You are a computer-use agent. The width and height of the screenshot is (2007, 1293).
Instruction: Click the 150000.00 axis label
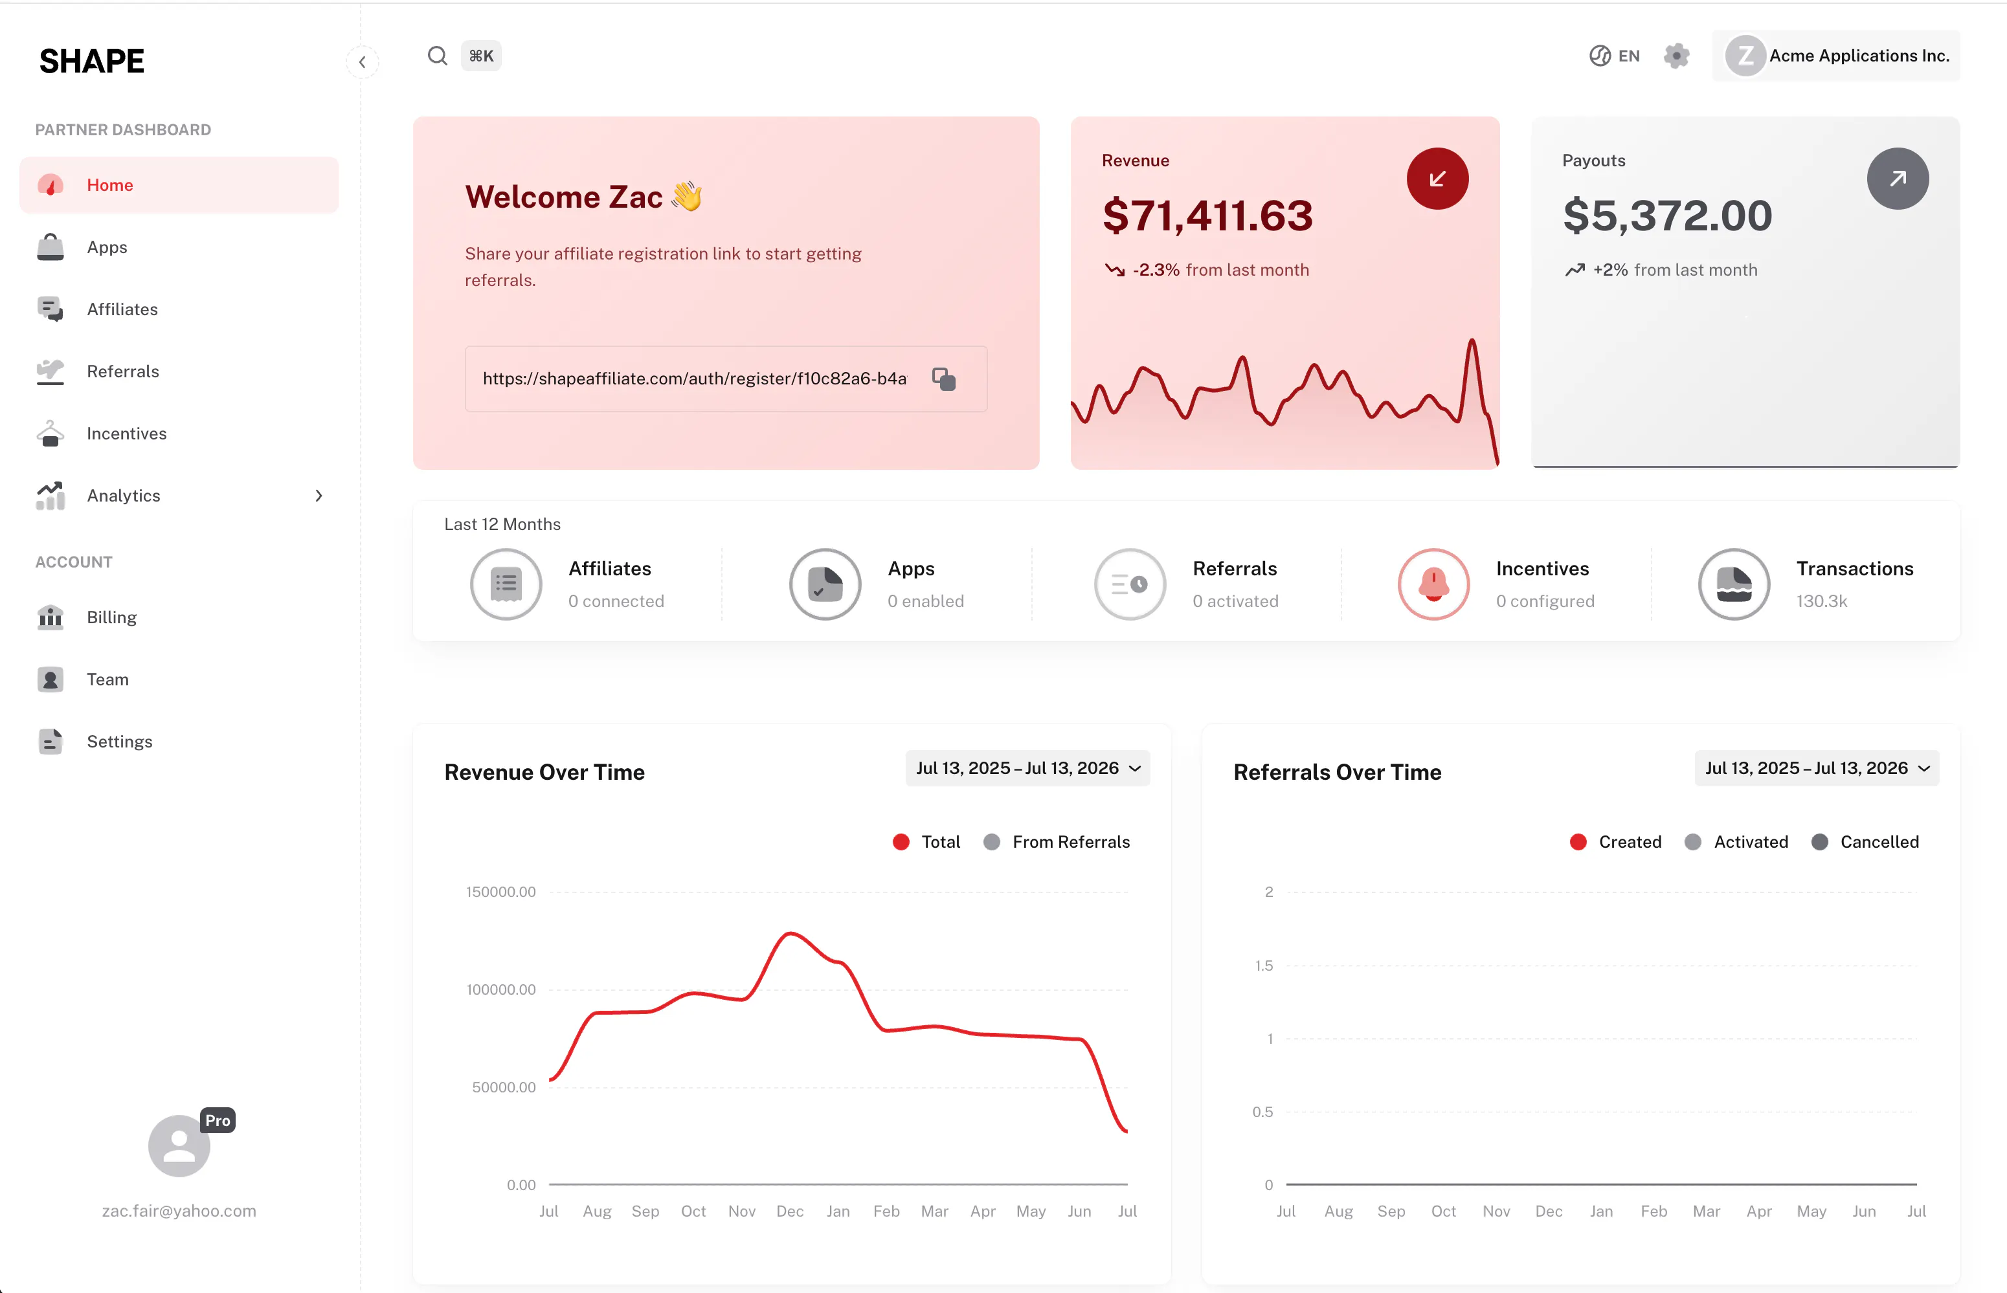(x=500, y=892)
